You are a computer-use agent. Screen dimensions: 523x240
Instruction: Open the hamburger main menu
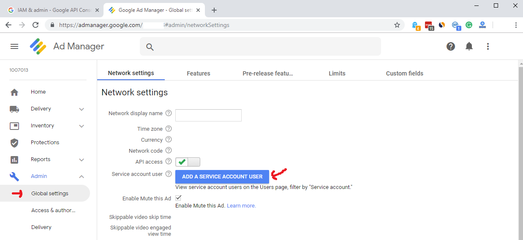(x=14, y=46)
